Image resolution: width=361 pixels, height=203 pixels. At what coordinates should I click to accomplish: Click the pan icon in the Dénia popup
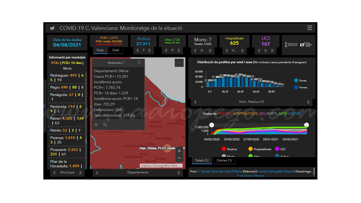96,125
